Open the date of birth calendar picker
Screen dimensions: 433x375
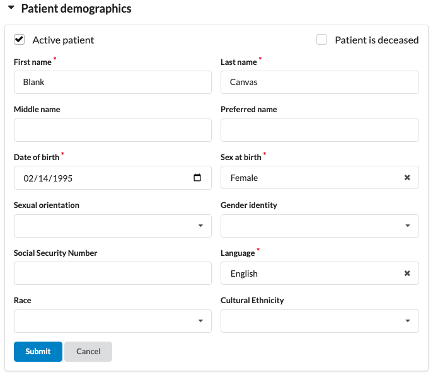197,178
